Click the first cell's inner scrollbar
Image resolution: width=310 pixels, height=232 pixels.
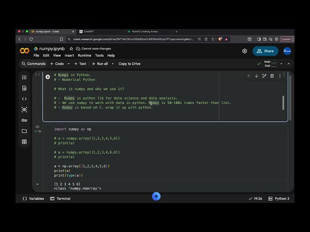[x=283, y=102]
